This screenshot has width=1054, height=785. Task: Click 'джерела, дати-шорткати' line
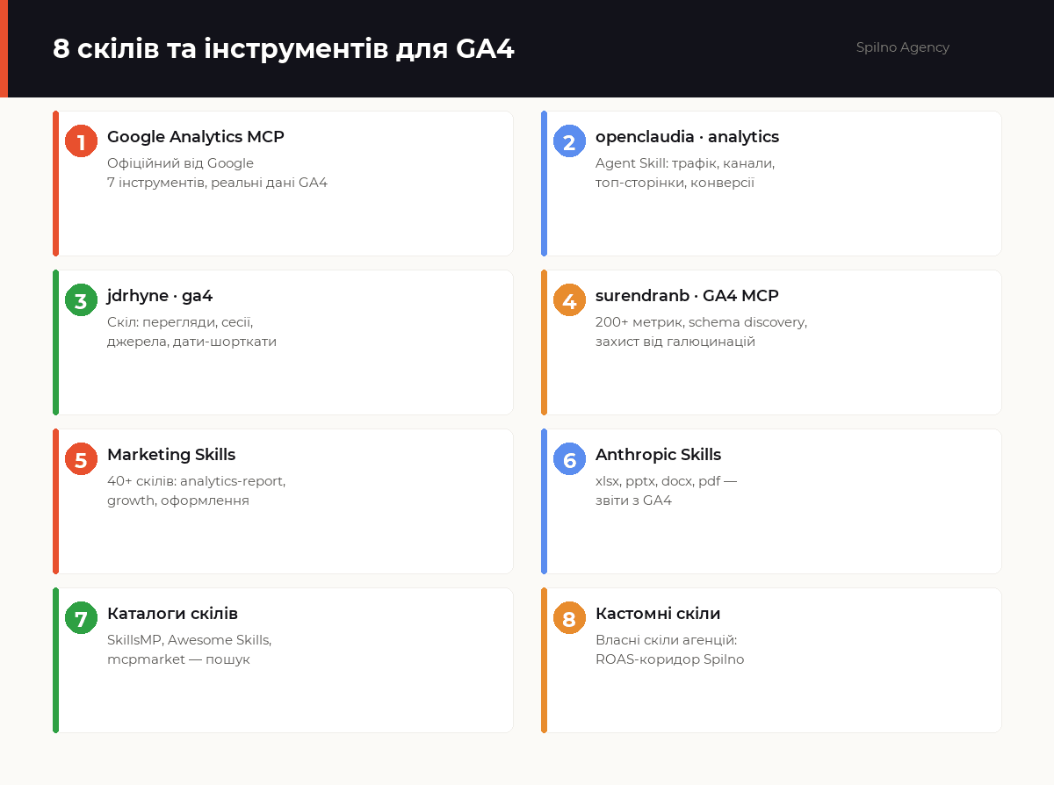(x=191, y=342)
